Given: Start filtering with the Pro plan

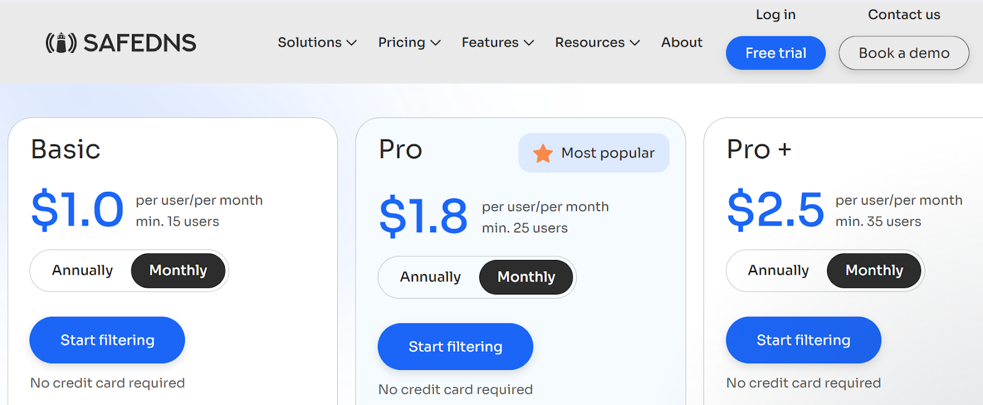Looking at the screenshot, I should click(455, 347).
